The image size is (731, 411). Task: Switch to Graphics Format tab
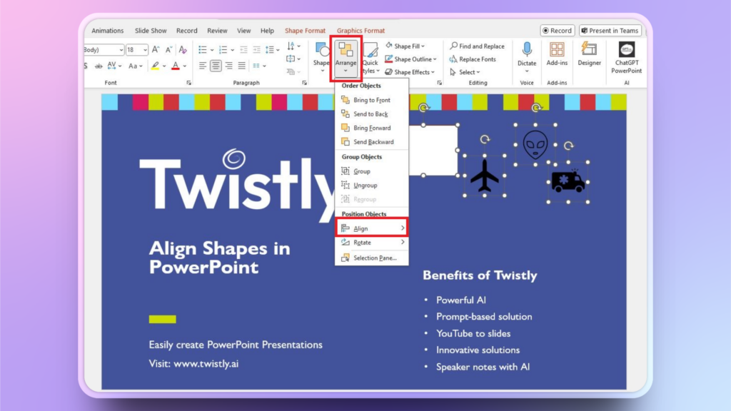coord(361,31)
